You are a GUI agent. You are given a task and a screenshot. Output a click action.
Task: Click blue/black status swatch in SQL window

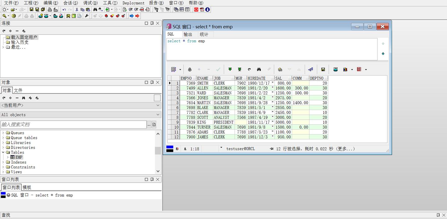[169, 149]
